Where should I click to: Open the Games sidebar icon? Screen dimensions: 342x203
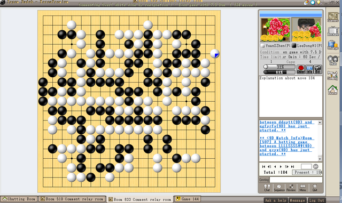[x=333, y=17]
